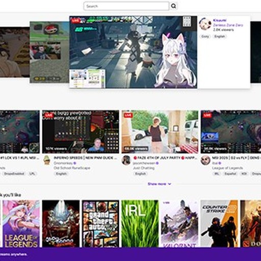Open the FAZE 4th of July Party stream thumbnail

coord(160,132)
